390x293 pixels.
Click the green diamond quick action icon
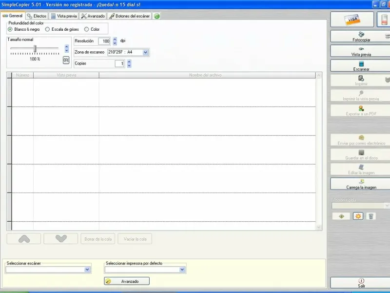click(x=341, y=216)
